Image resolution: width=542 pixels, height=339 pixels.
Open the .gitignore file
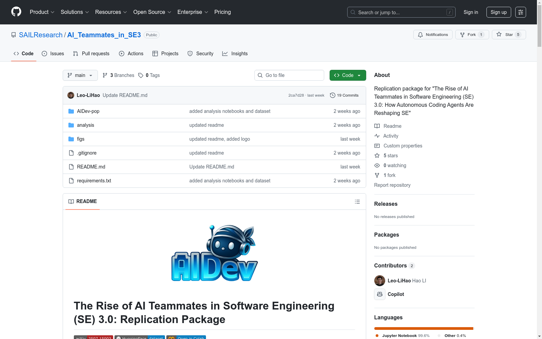coord(87,153)
